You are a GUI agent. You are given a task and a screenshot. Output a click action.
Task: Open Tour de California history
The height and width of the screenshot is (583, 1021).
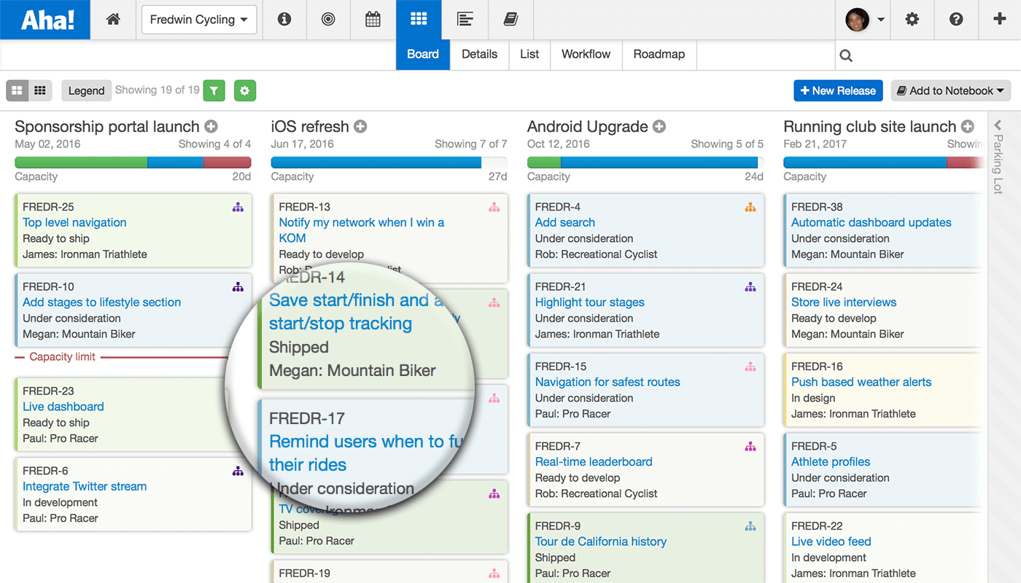coord(601,541)
